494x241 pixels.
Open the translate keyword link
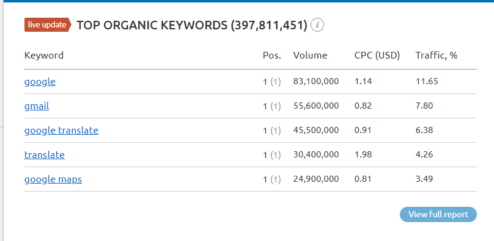pos(45,155)
